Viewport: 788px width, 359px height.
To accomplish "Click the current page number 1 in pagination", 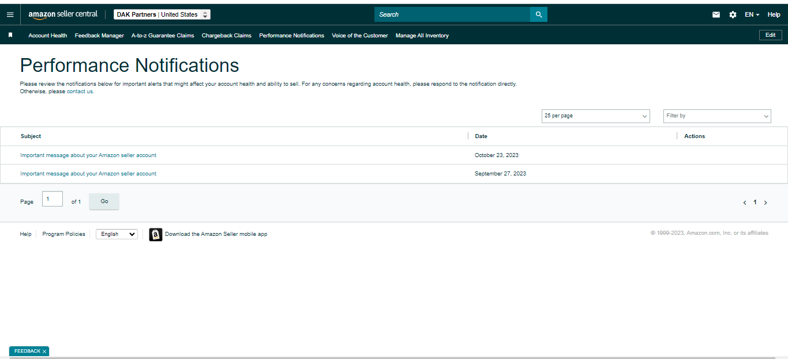I will [755, 203].
